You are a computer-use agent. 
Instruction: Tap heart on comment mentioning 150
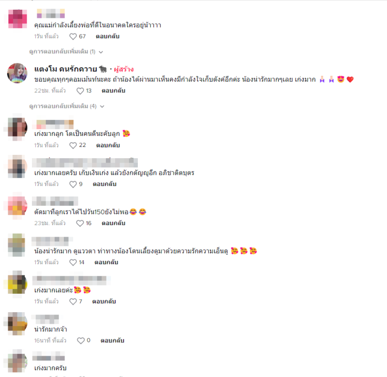click(x=80, y=223)
